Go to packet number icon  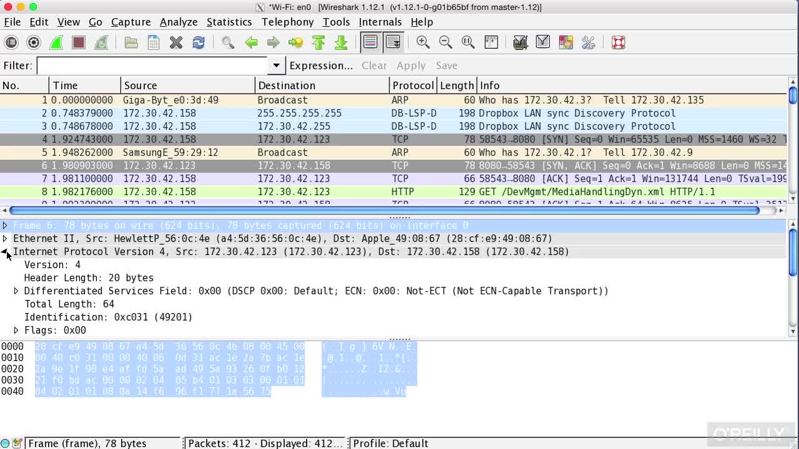(296, 42)
